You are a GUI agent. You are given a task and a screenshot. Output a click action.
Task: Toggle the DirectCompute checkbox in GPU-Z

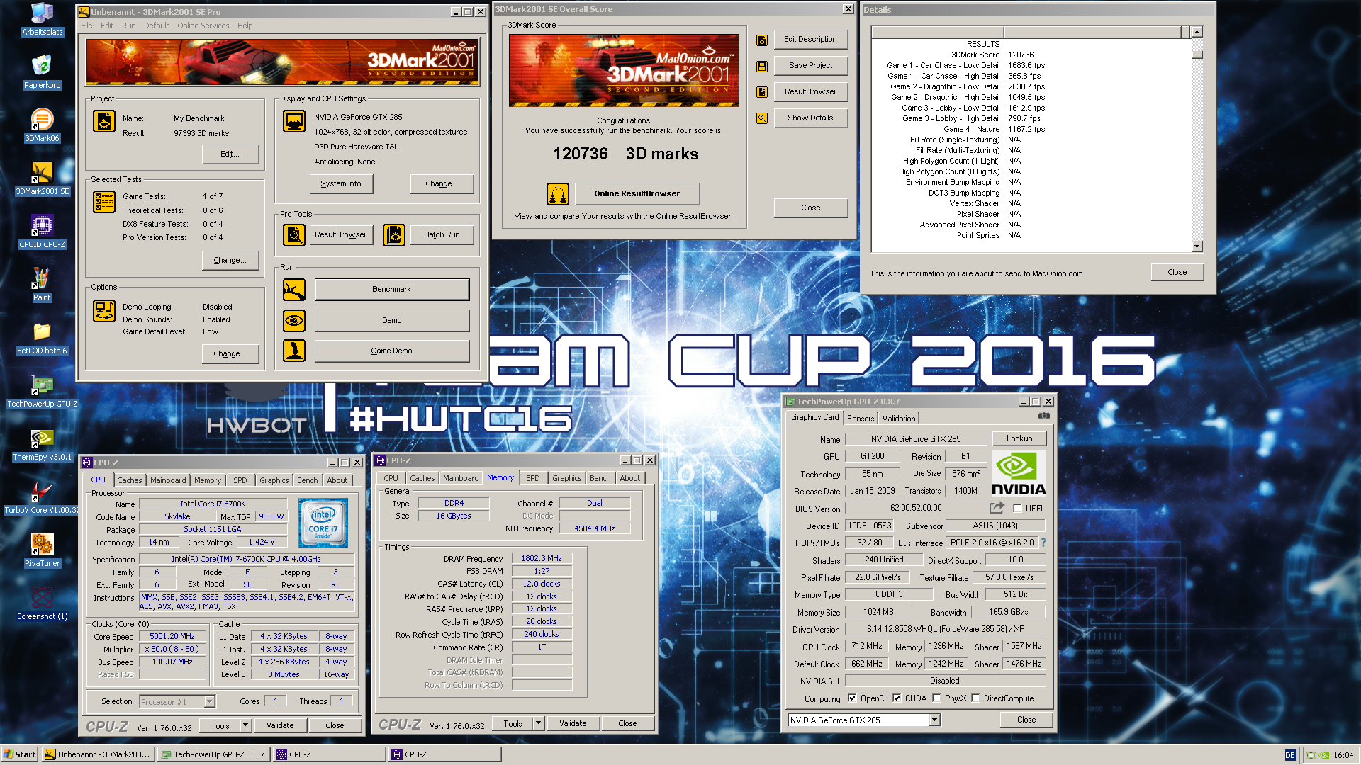[x=975, y=698]
